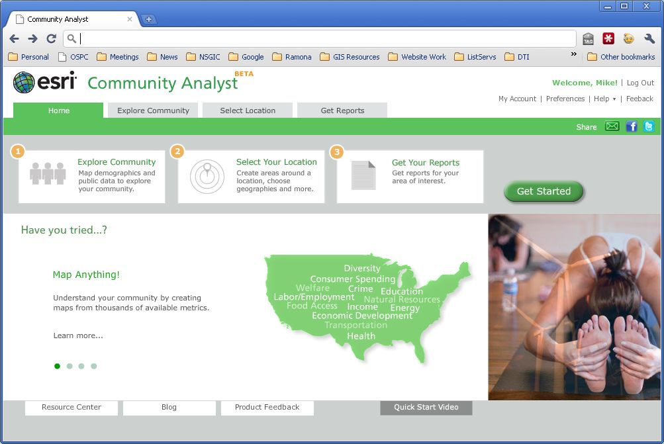Open the Other bookmarks folder

tap(621, 57)
